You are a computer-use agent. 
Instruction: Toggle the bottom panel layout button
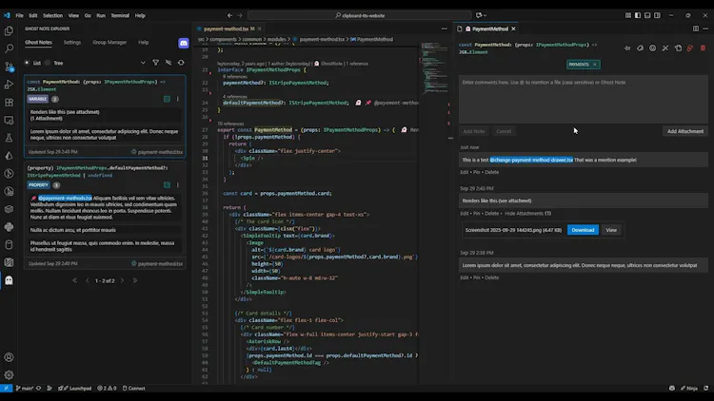pos(647,15)
